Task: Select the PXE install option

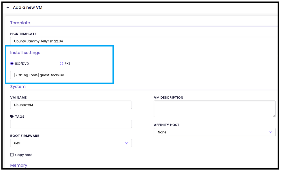Action: coord(61,64)
